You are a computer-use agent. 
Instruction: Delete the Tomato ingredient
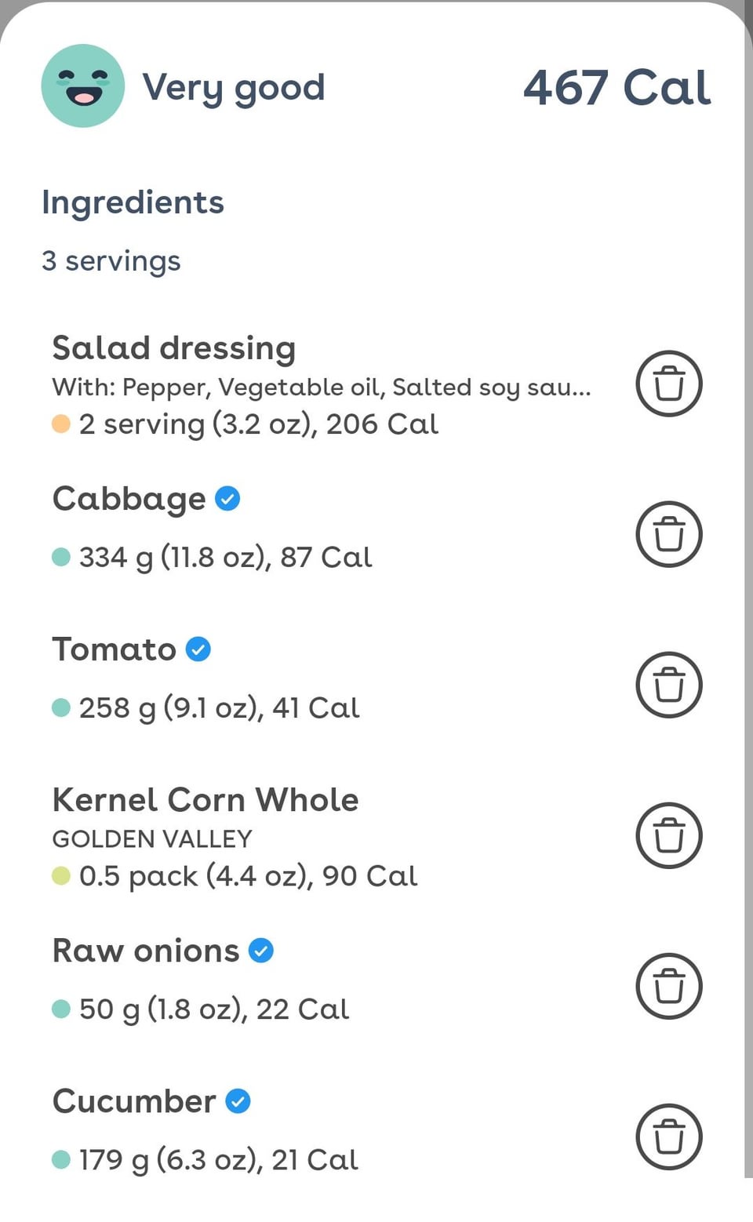click(x=668, y=685)
